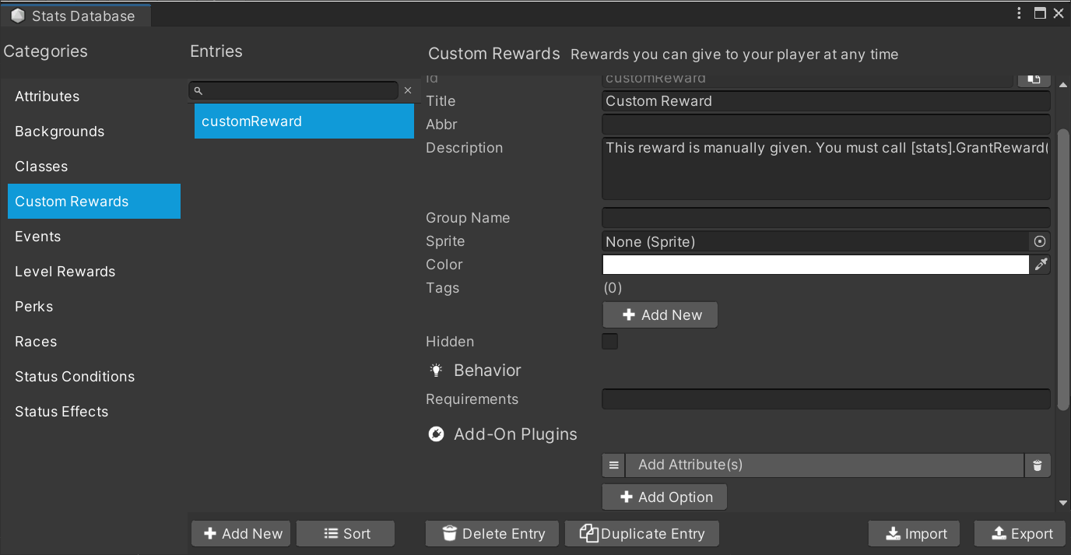1071x555 pixels.
Task: Open the Sprite object picker circle
Action: (1040, 241)
